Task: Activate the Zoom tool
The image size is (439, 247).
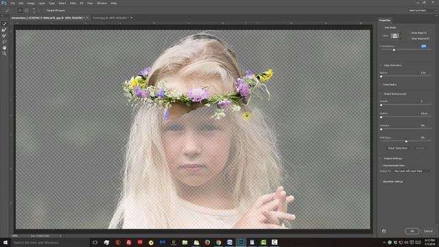Action: (4, 54)
